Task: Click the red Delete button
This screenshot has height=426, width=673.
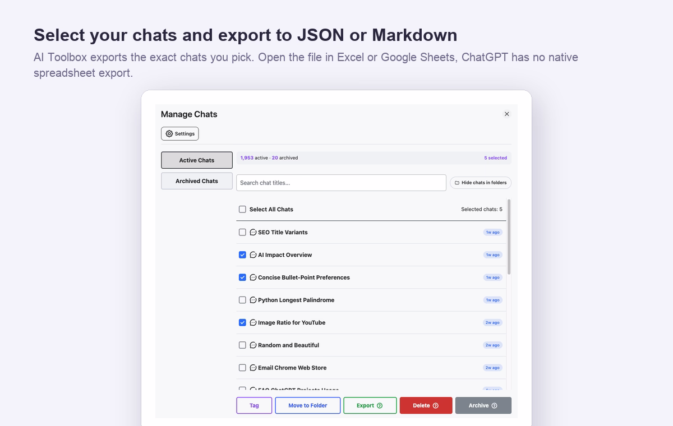Action: click(426, 406)
